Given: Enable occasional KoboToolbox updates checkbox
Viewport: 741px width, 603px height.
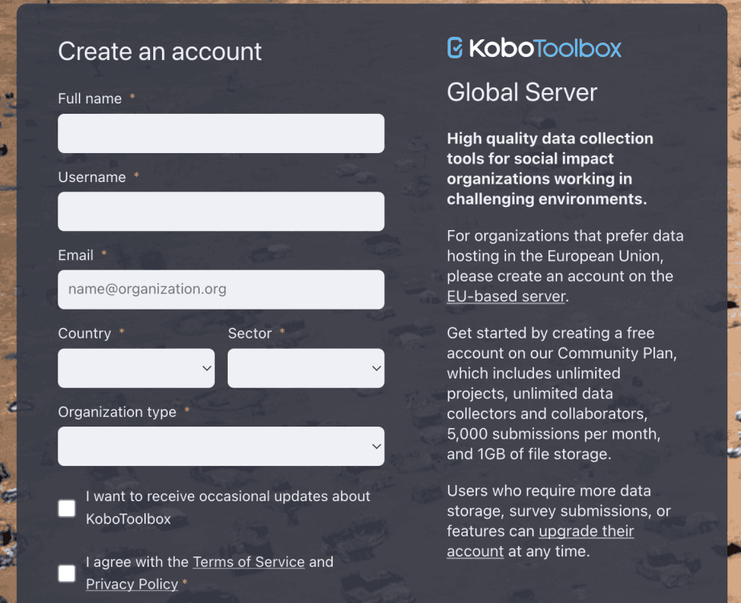Looking at the screenshot, I should point(67,508).
